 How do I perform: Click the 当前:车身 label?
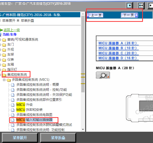pyautogui.click(x=10, y=34)
